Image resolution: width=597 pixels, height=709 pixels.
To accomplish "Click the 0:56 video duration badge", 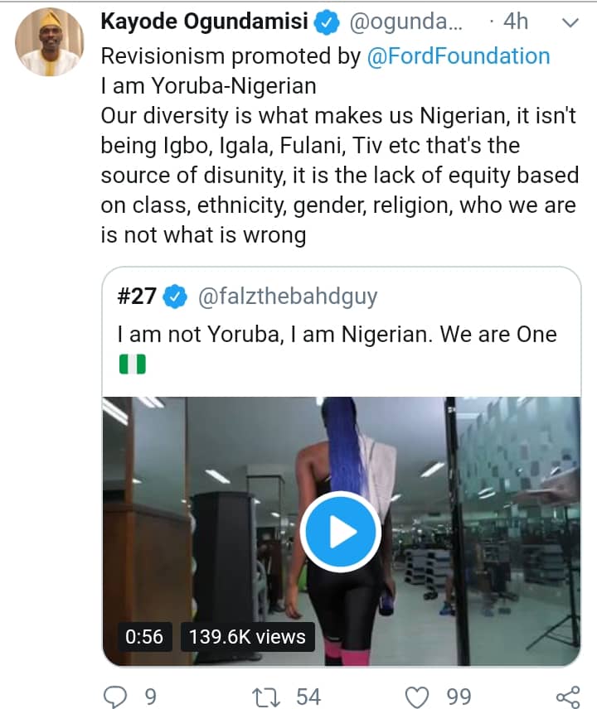I will 144,637.
